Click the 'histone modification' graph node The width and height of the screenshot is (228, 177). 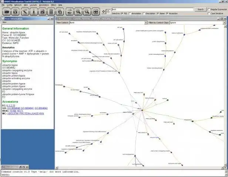(184, 35)
